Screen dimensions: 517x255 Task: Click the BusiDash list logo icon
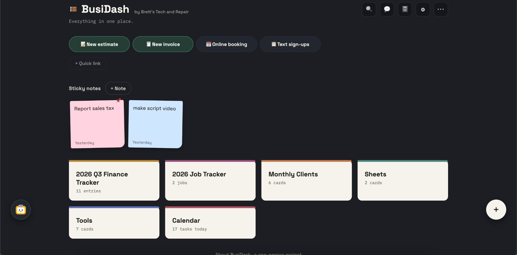(73, 9)
